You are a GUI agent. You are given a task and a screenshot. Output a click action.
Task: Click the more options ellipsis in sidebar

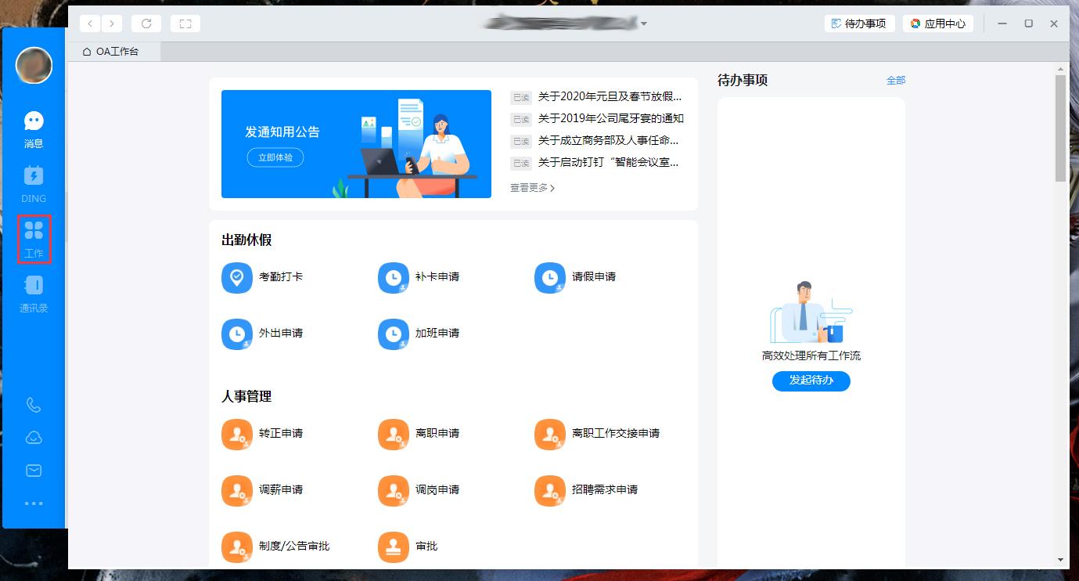33,503
